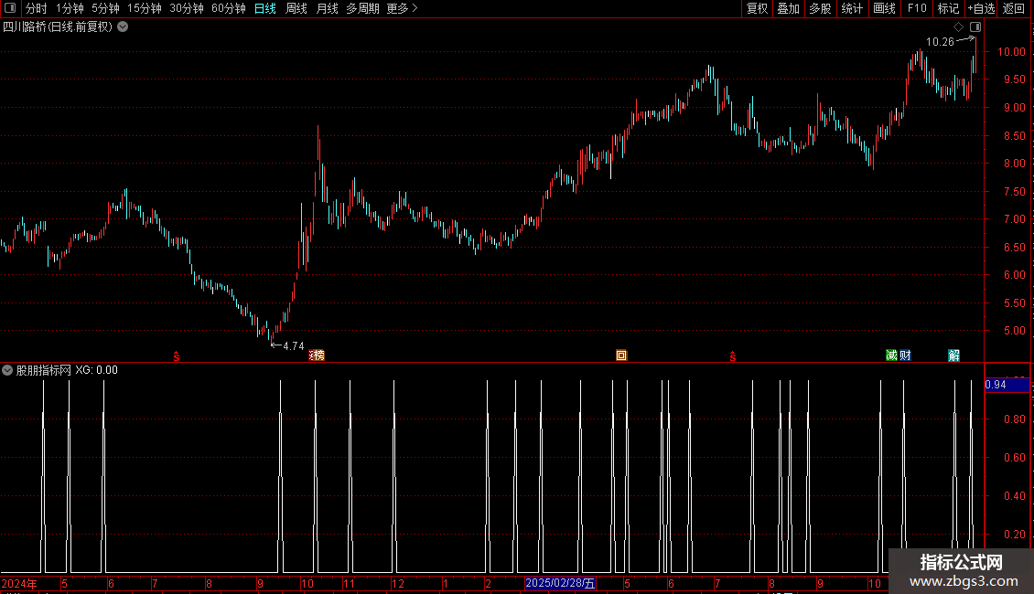Click the 2024年 year label on time axis
1034x594 pixels.
(19, 583)
